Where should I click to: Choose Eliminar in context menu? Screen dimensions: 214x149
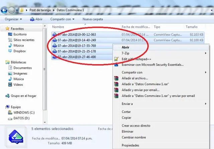pos(161,131)
